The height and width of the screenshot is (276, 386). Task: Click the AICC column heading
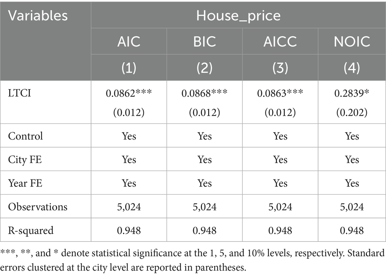pos(280,42)
